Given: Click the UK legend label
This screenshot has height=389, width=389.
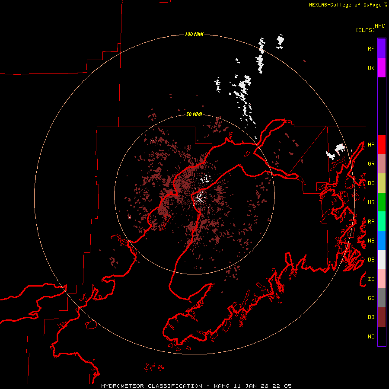Looking at the screenshot, I should pyautogui.click(x=371, y=68).
